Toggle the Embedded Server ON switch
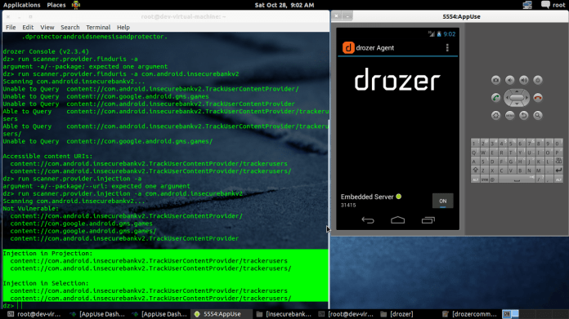 point(443,201)
